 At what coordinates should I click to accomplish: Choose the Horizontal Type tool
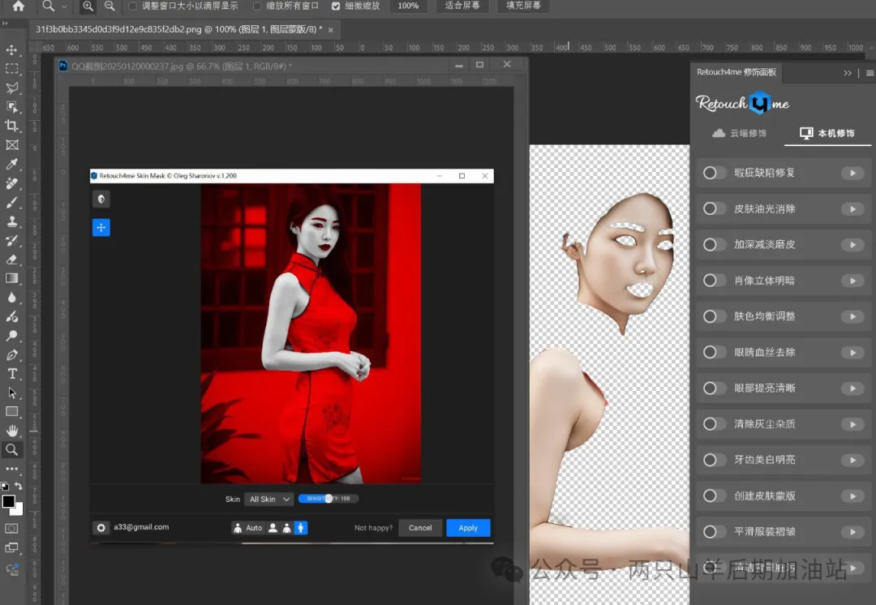click(12, 374)
